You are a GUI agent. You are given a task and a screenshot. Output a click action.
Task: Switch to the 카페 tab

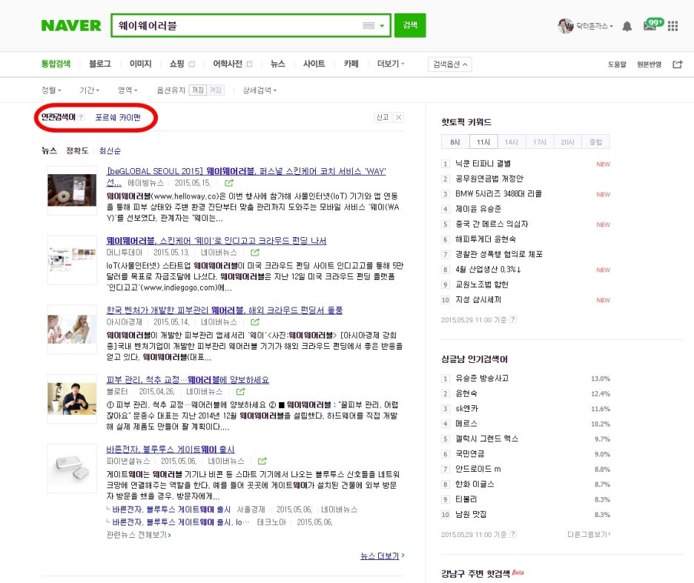pos(351,64)
